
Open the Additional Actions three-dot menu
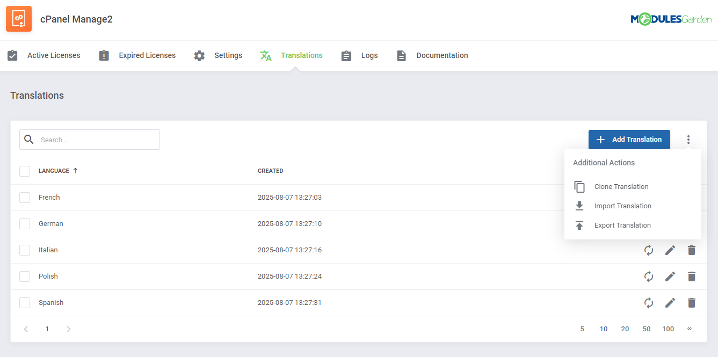pos(688,139)
